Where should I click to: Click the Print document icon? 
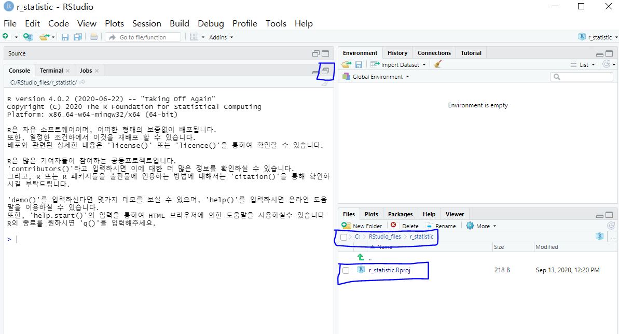[x=94, y=37]
